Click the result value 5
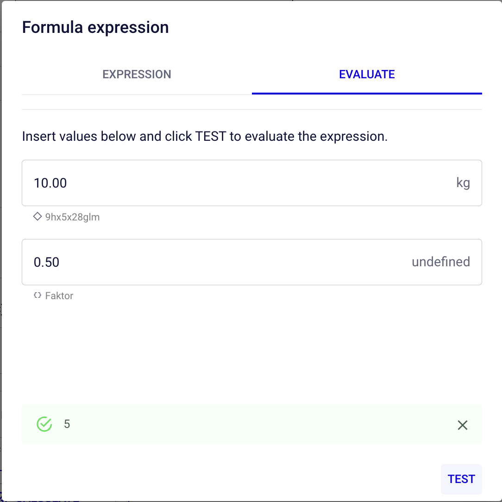This screenshot has height=502, width=502. pos(67,424)
